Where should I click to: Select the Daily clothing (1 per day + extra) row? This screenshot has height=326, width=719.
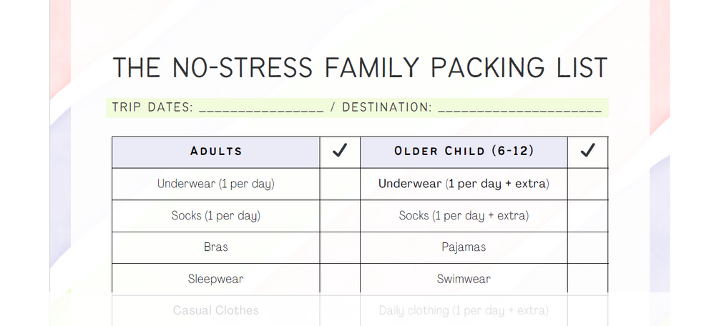coord(464,310)
